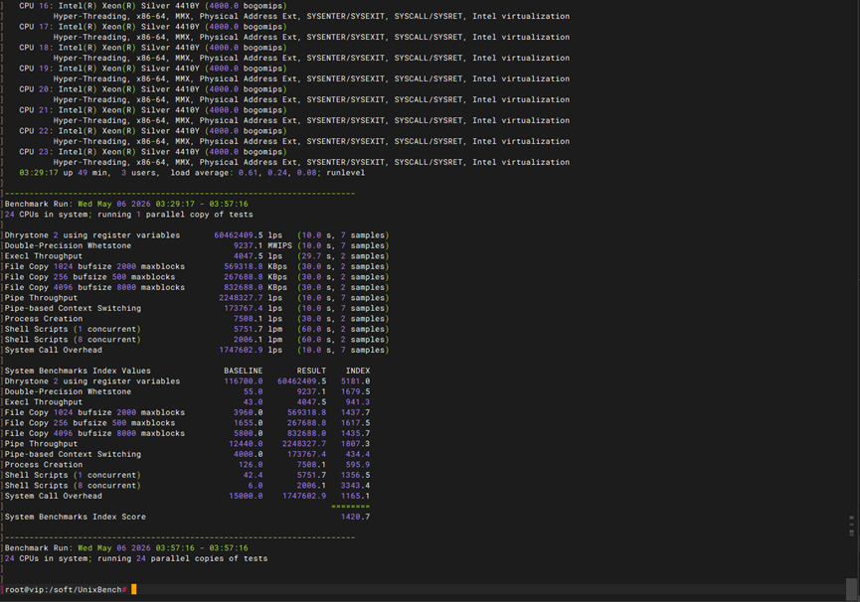This screenshot has height=602, width=860.
Task: Click the root@vip:/soft/UnixBench# prompt text
Action: click(66, 589)
